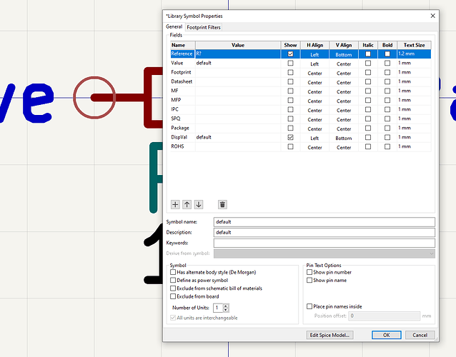Click the Datasheet value cell
This screenshot has width=456, height=357.
[238, 81]
